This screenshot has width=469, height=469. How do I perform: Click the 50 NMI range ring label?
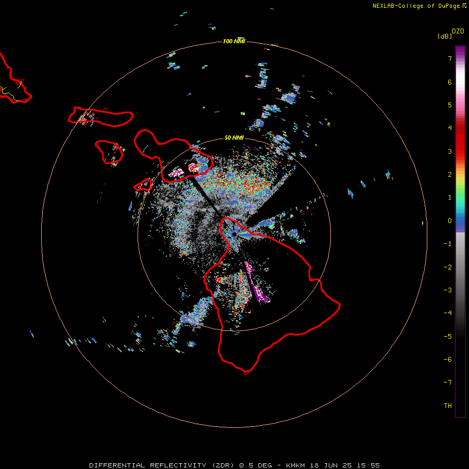click(234, 138)
